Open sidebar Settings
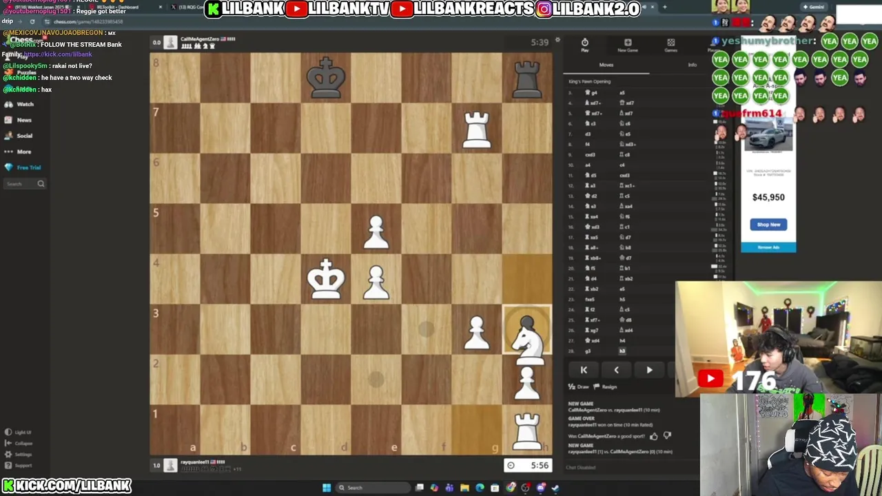 point(19,454)
